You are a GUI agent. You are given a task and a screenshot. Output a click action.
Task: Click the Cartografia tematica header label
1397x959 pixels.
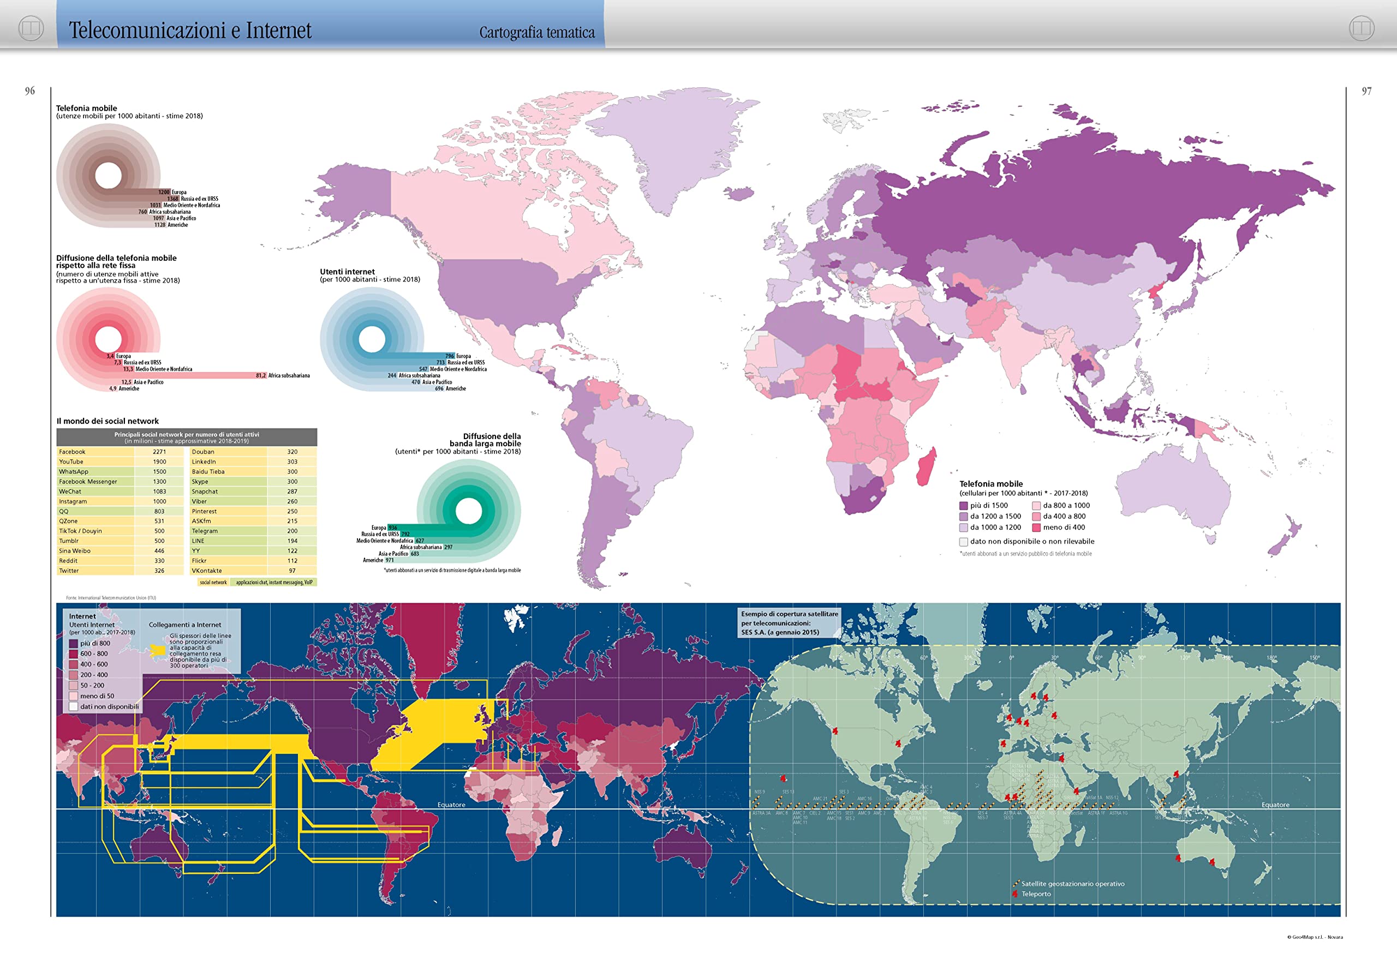537,32
